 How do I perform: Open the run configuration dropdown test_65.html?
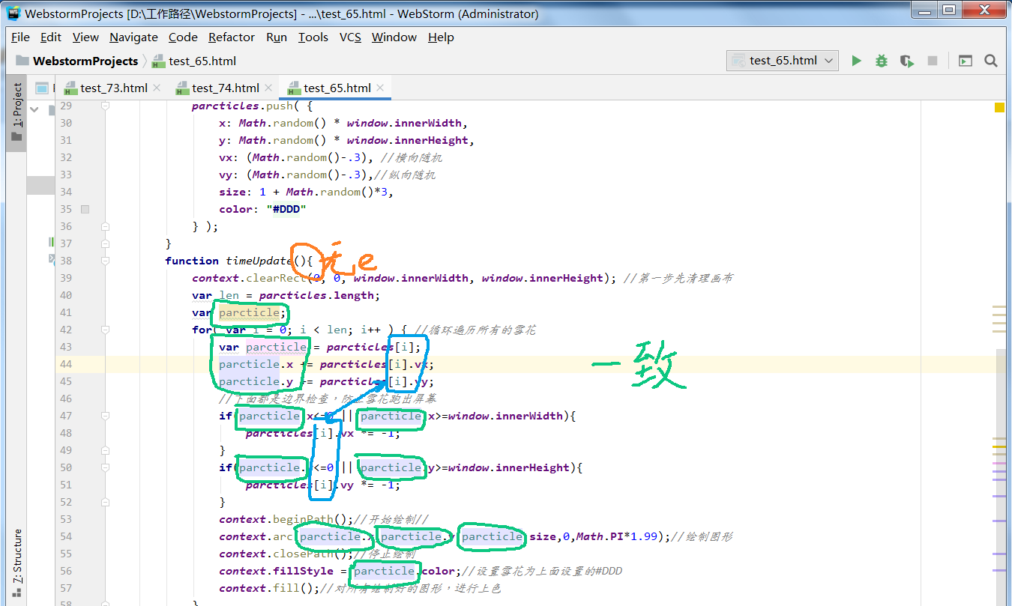click(782, 61)
